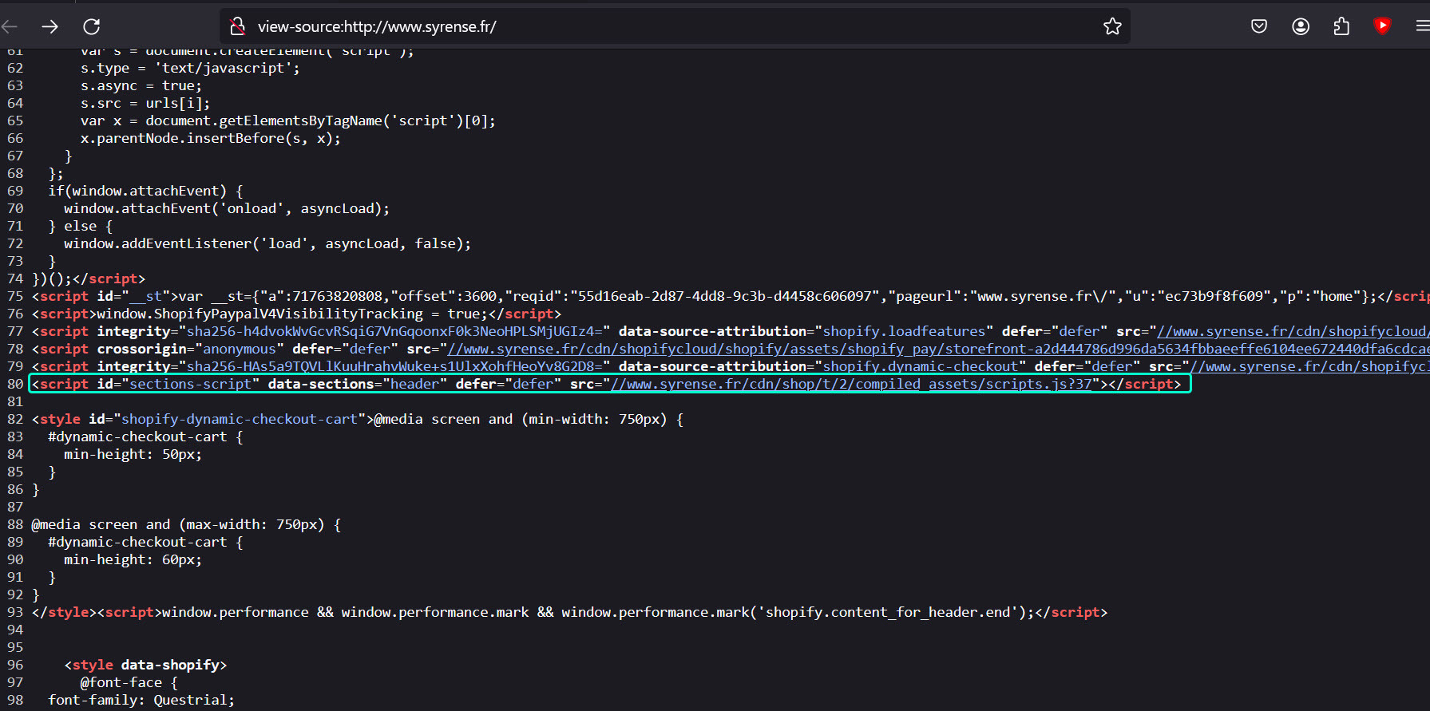Open the insecure connection site info icon
The width and height of the screenshot is (1430, 711).
pyautogui.click(x=237, y=26)
